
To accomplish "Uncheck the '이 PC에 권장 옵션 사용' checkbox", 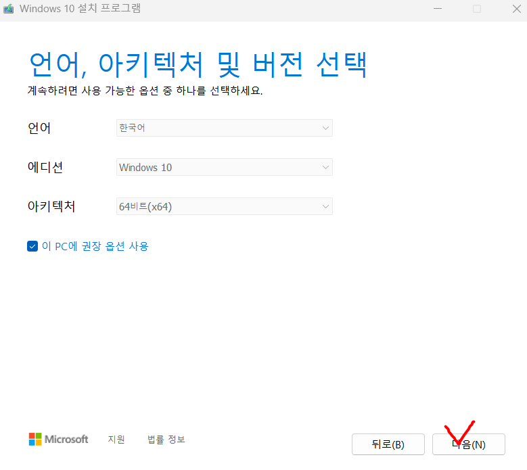I will [32, 246].
